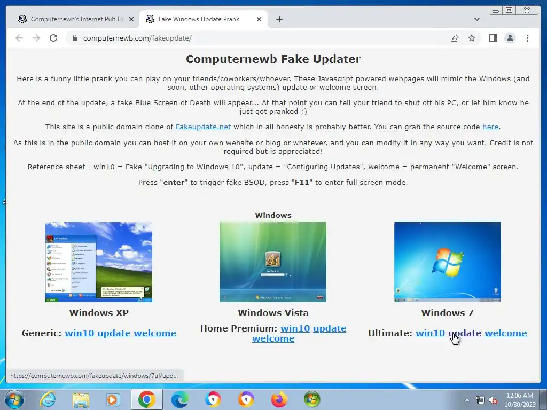The width and height of the screenshot is (547, 410).
Task: Open Windows XP update link
Action: [114, 333]
